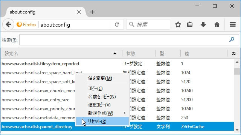Reload the current page
Viewport: 241px width, 135px height.
pyautogui.click(x=117, y=24)
